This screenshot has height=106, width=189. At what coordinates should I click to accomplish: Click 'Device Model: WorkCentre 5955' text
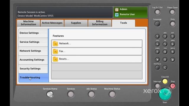coord(35,16)
